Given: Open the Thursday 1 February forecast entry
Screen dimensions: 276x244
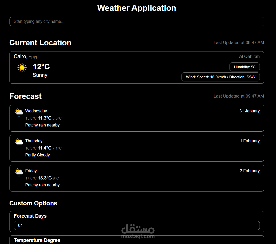Looking at the screenshot, I should [x=137, y=148].
